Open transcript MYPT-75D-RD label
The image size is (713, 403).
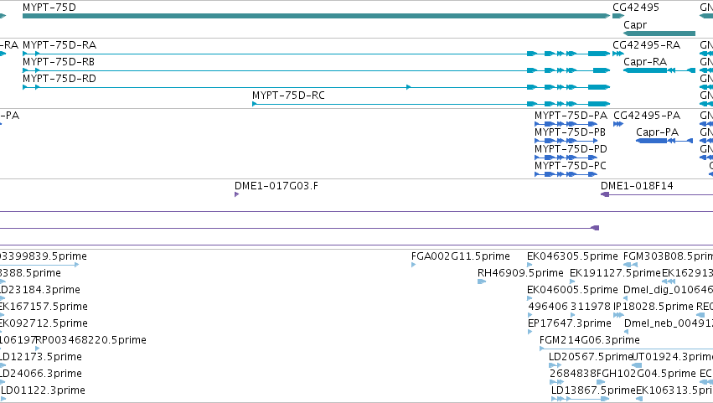tap(59, 79)
